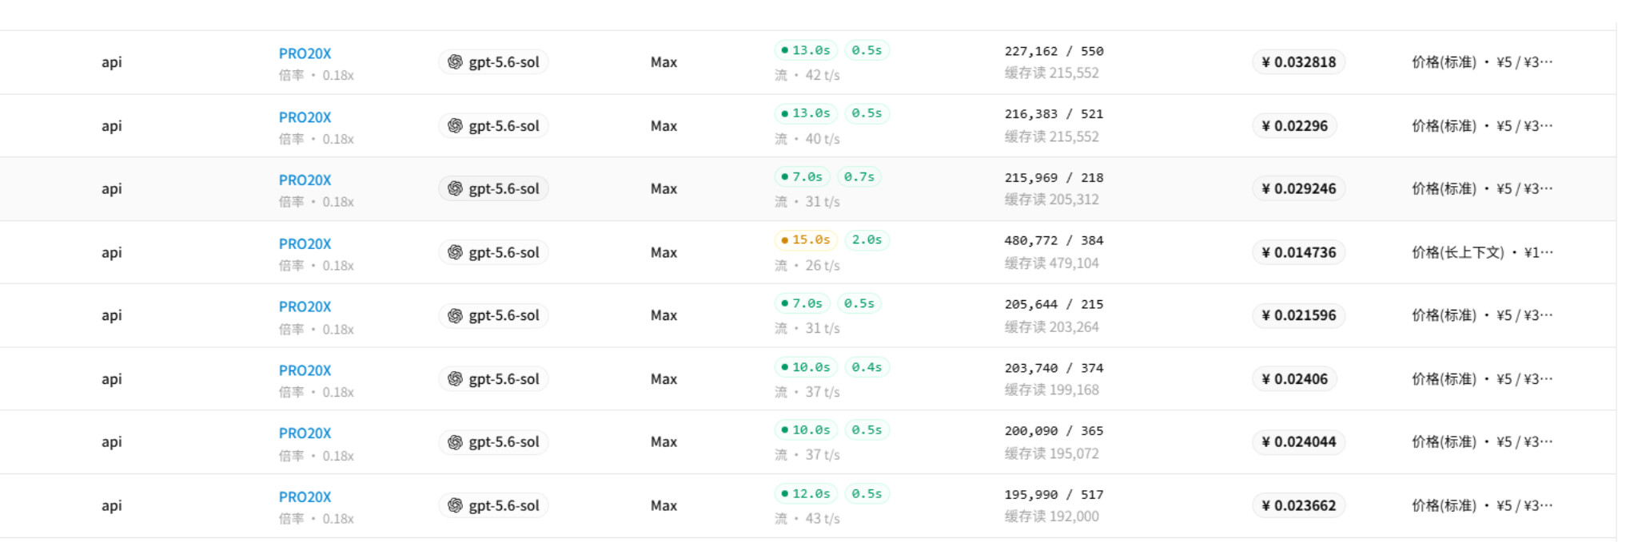Click the gpt-5.6-sol logo in the ¥0.02296 row
This screenshot has height=542, width=1630.
tap(455, 126)
